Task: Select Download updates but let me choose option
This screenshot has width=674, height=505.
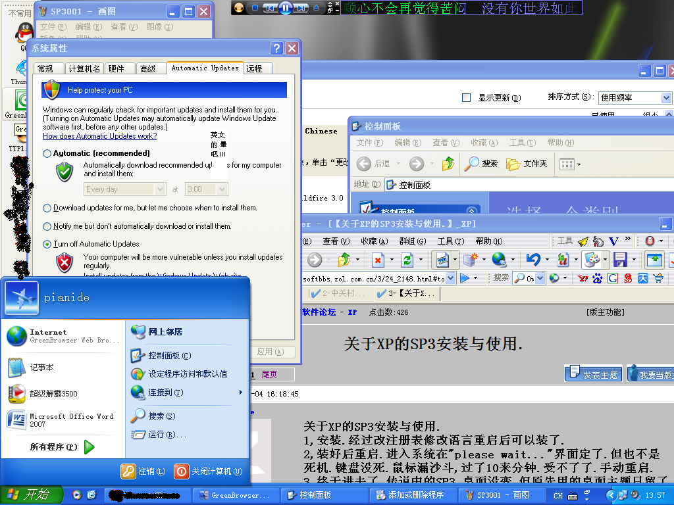Action: pyautogui.click(x=47, y=208)
